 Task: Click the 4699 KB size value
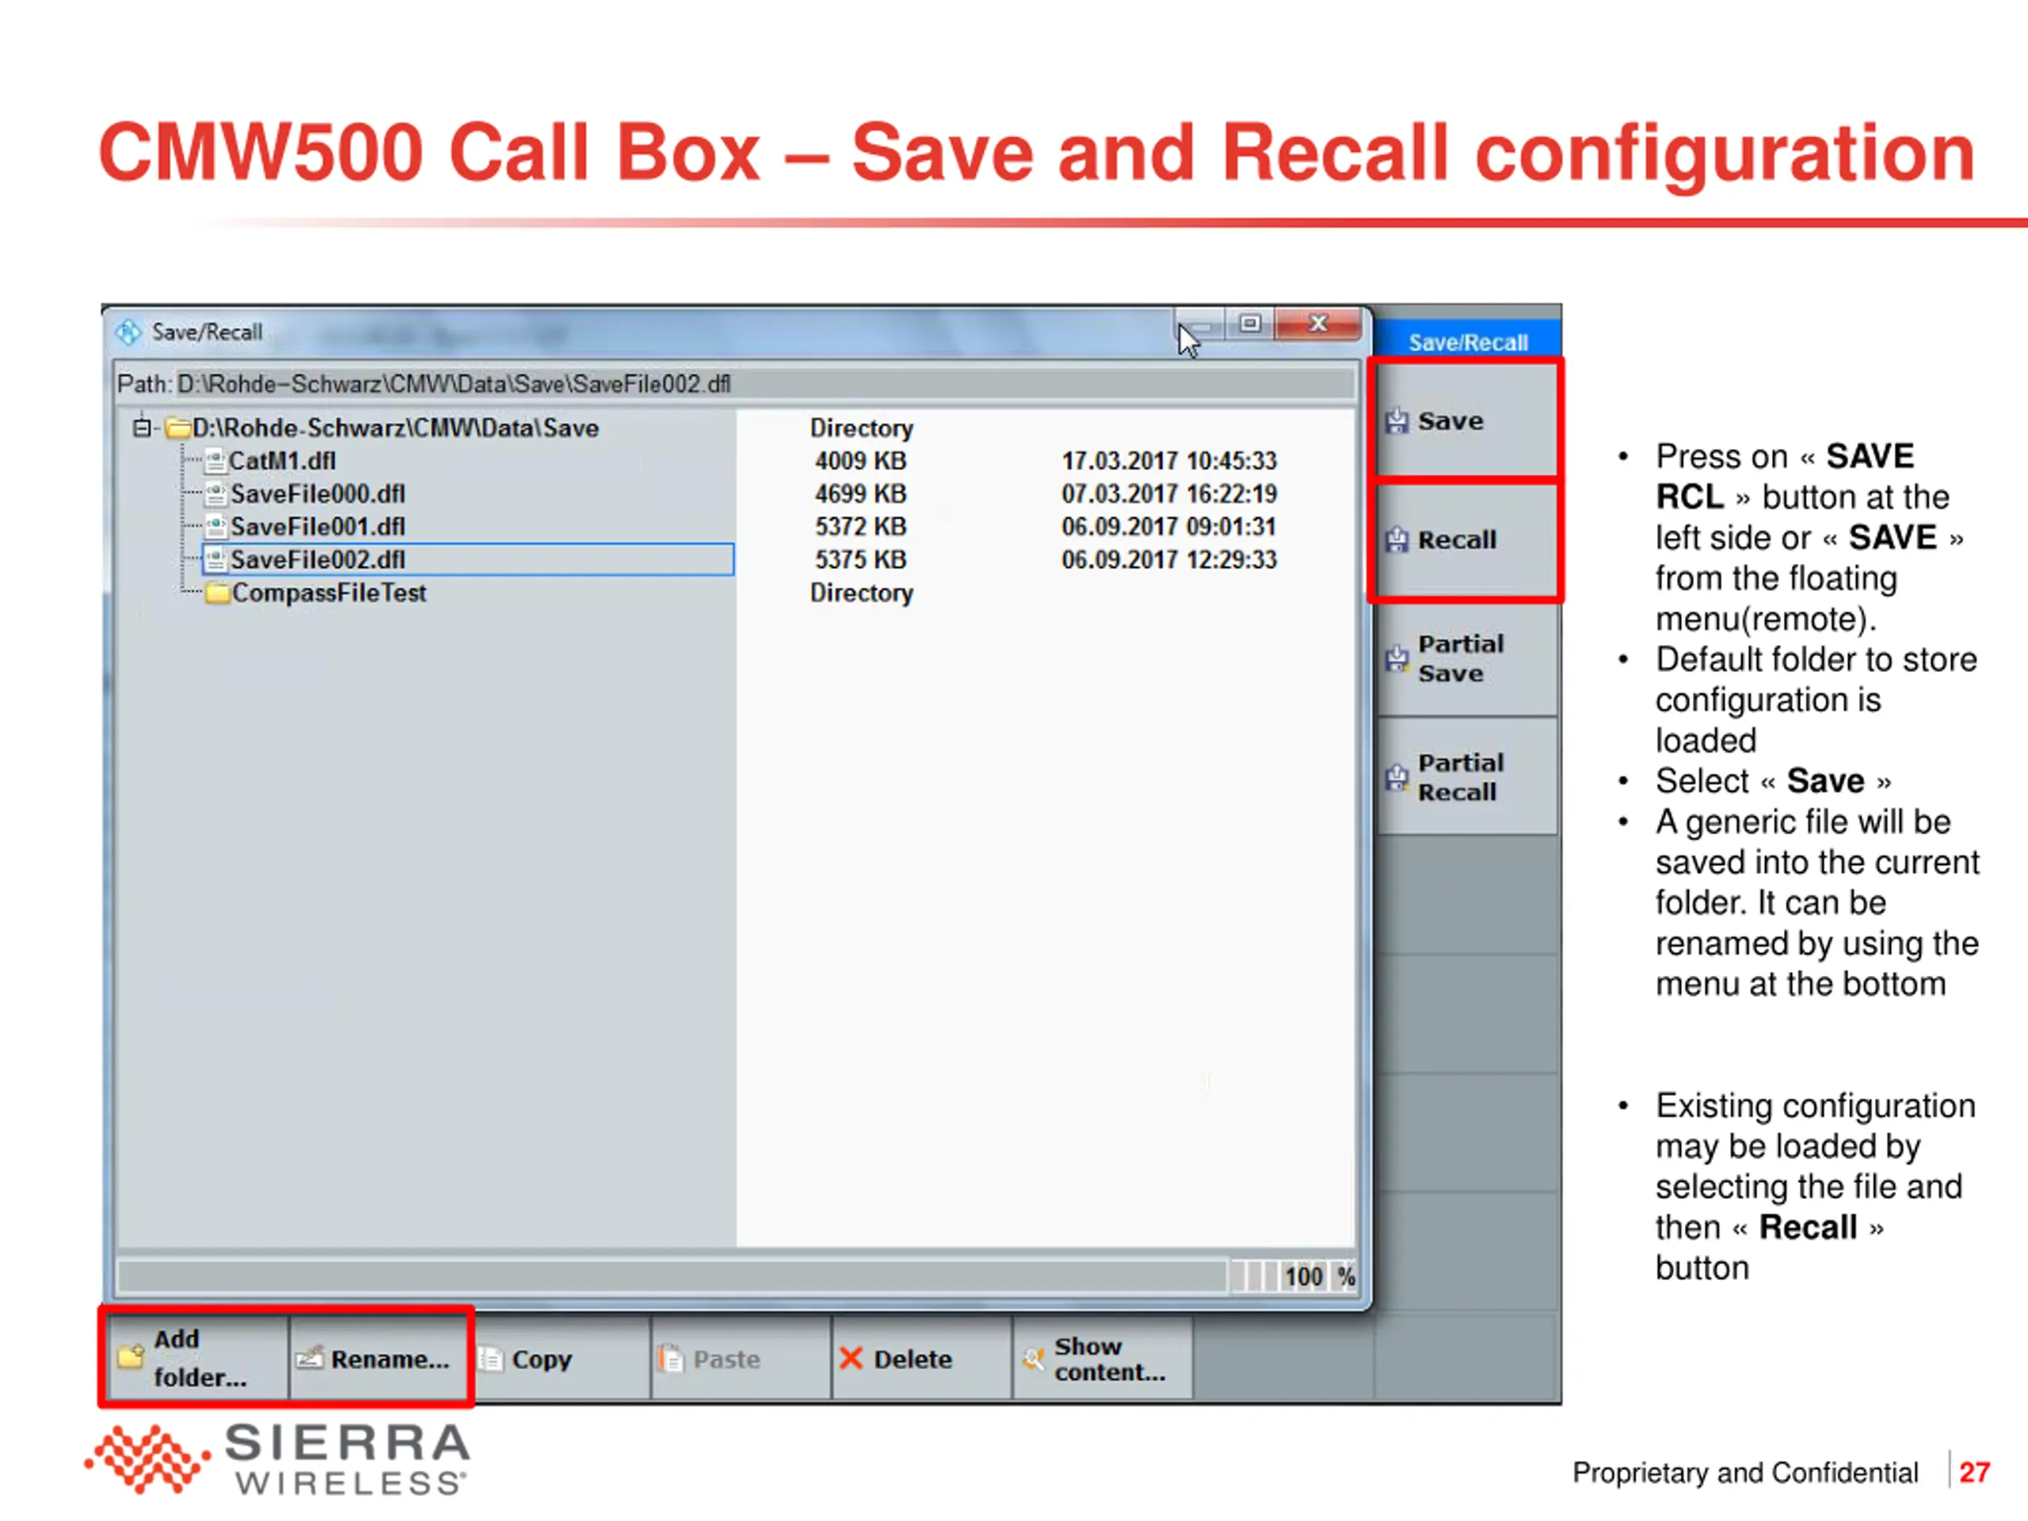tap(860, 494)
